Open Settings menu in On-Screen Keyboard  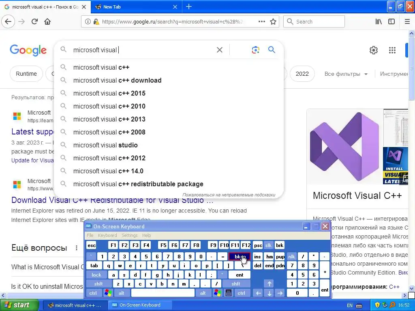tap(129, 235)
